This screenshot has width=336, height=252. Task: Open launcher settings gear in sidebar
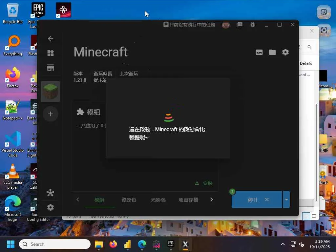pos(51,207)
